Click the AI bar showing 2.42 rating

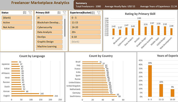coord(114,32)
